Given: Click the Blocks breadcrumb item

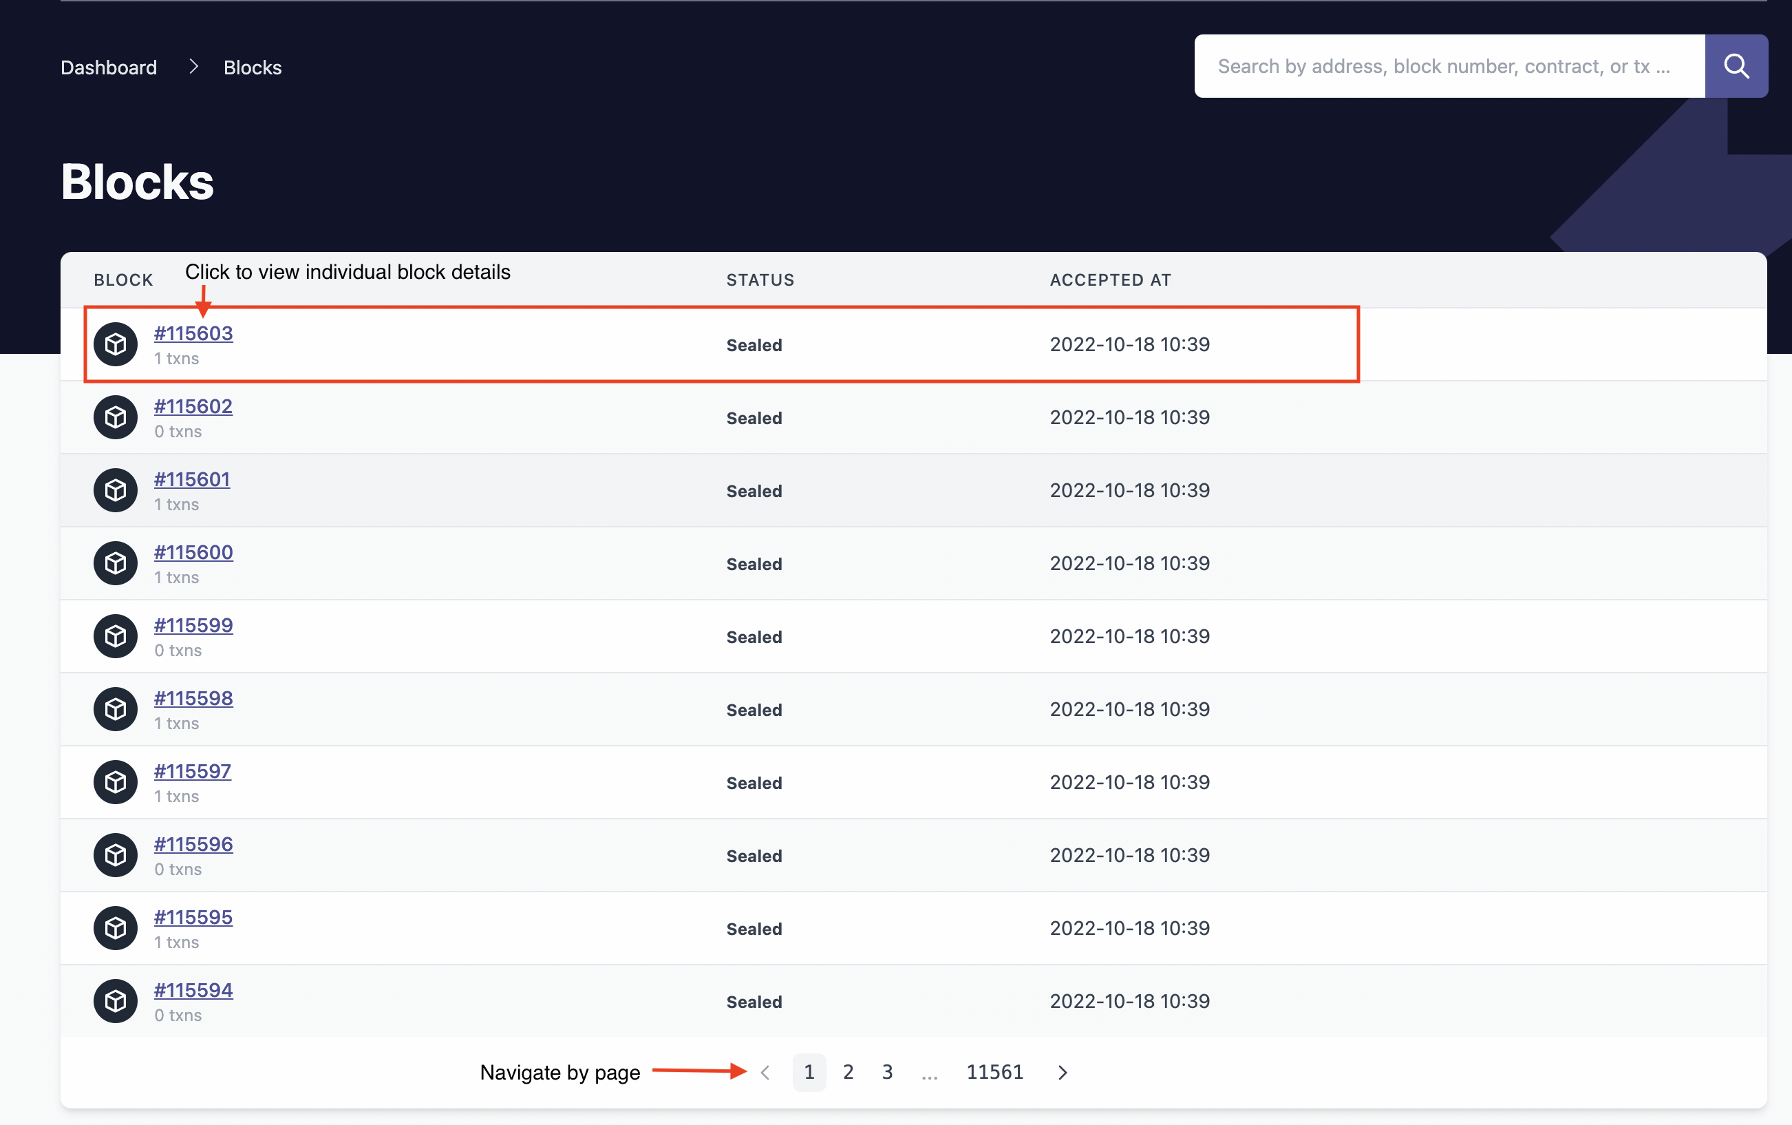Looking at the screenshot, I should coord(253,67).
